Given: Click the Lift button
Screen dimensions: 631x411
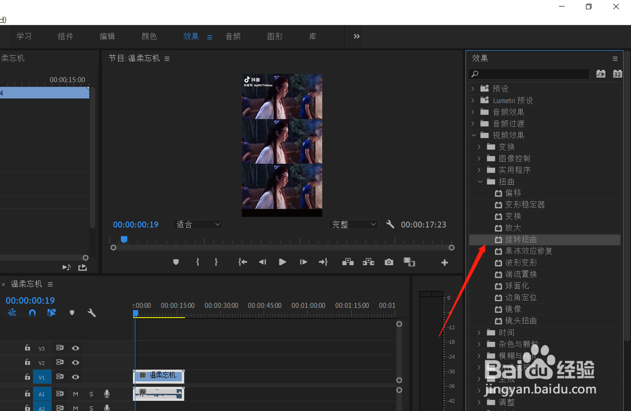Looking at the screenshot, I should tap(348, 262).
